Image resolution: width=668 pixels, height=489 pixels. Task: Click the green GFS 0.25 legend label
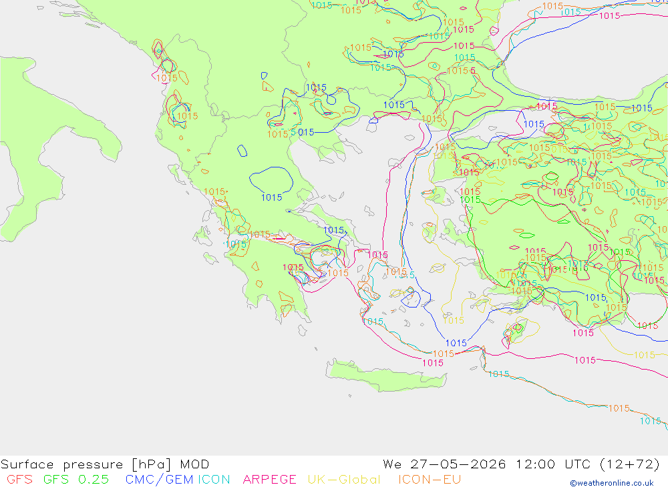pos(76,479)
